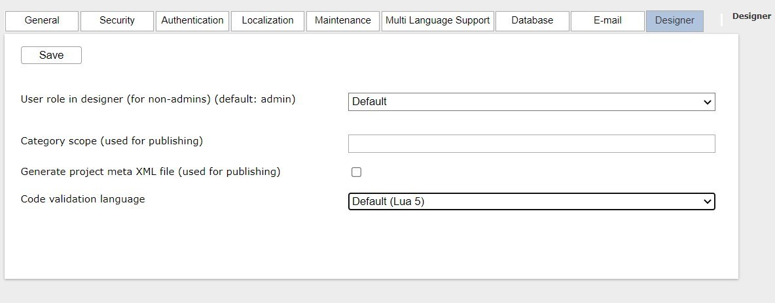Open the Database tab

(x=532, y=21)
